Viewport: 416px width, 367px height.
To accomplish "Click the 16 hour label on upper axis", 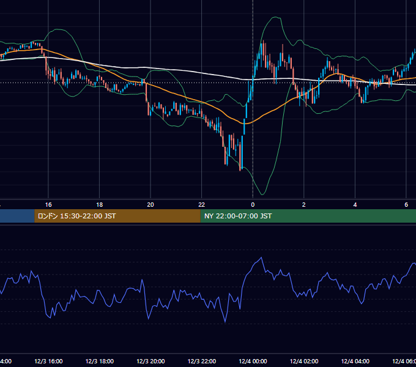I will point(48,205).
